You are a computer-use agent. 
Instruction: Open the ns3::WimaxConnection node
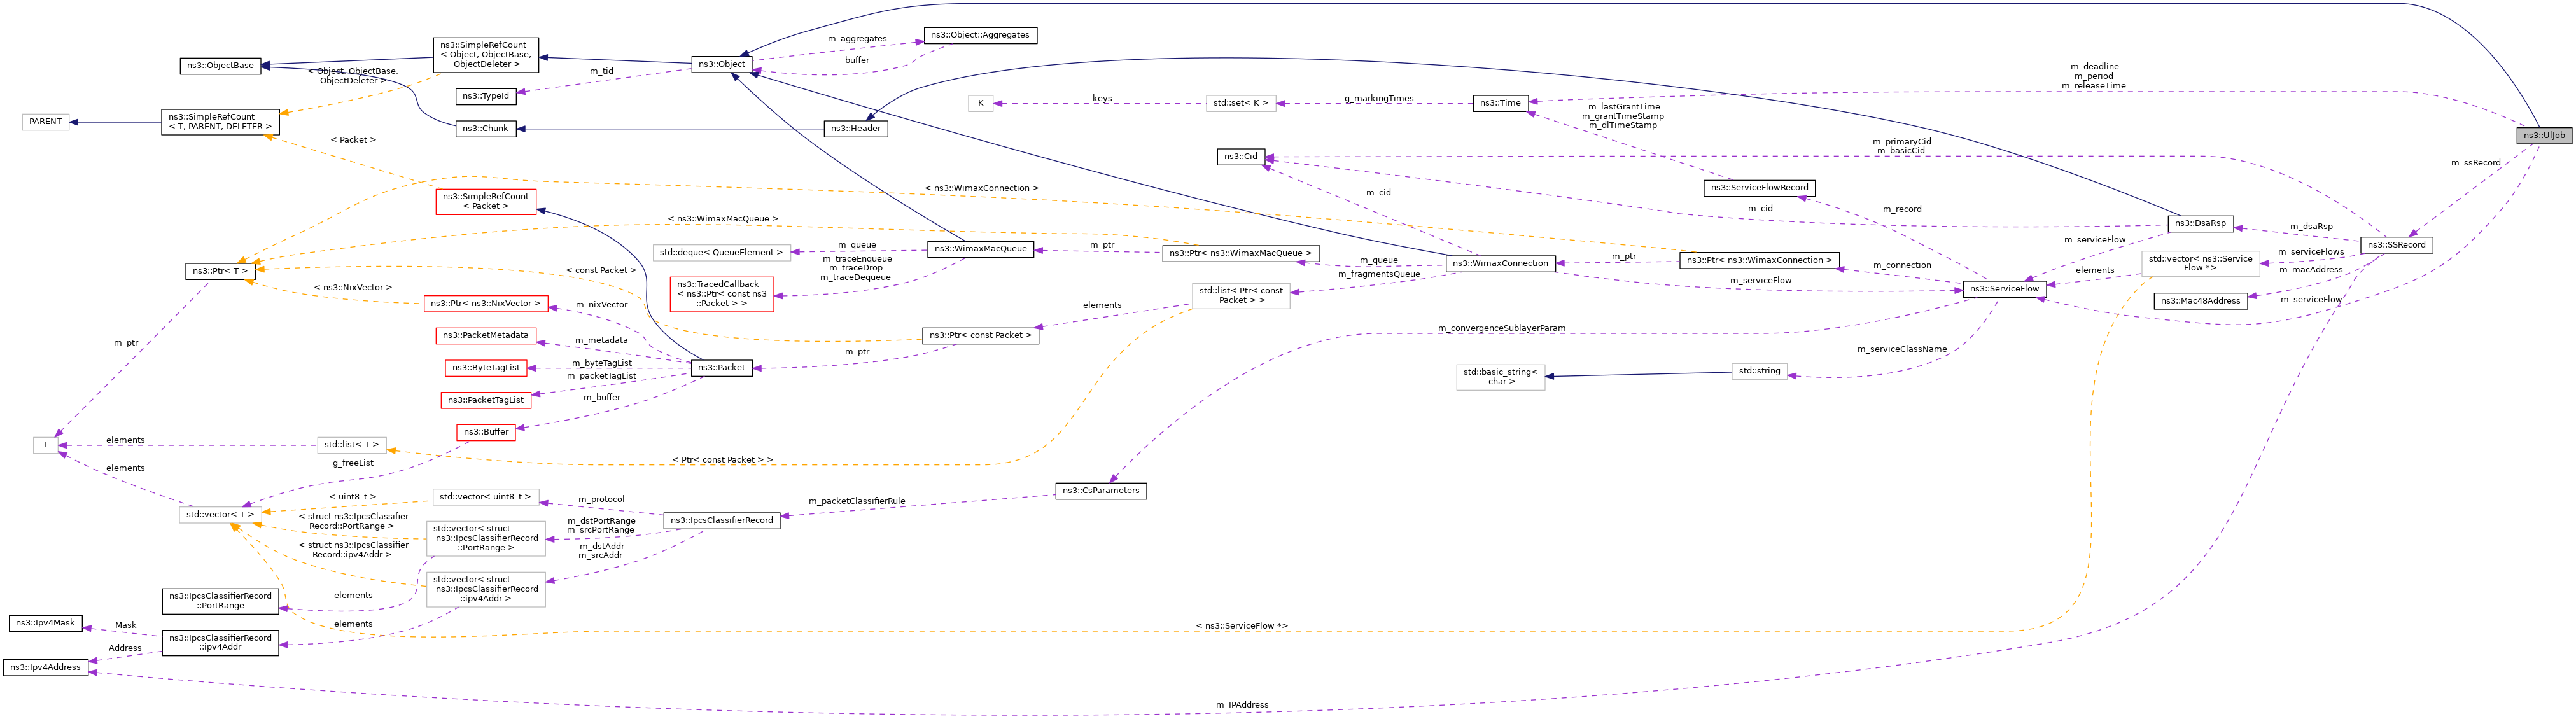point(1500,263)
